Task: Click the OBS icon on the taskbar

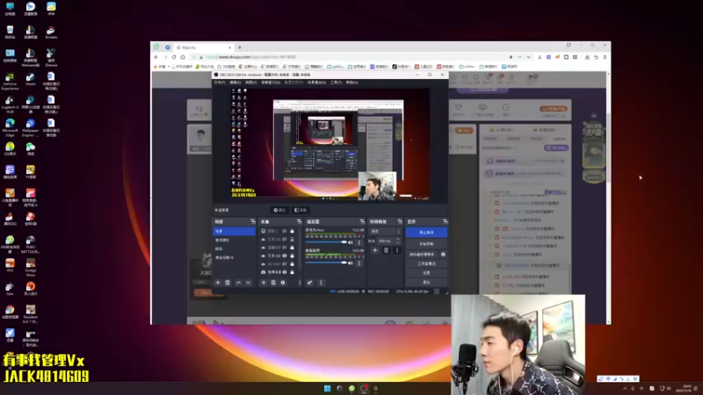Action: [x=364, y=388]
